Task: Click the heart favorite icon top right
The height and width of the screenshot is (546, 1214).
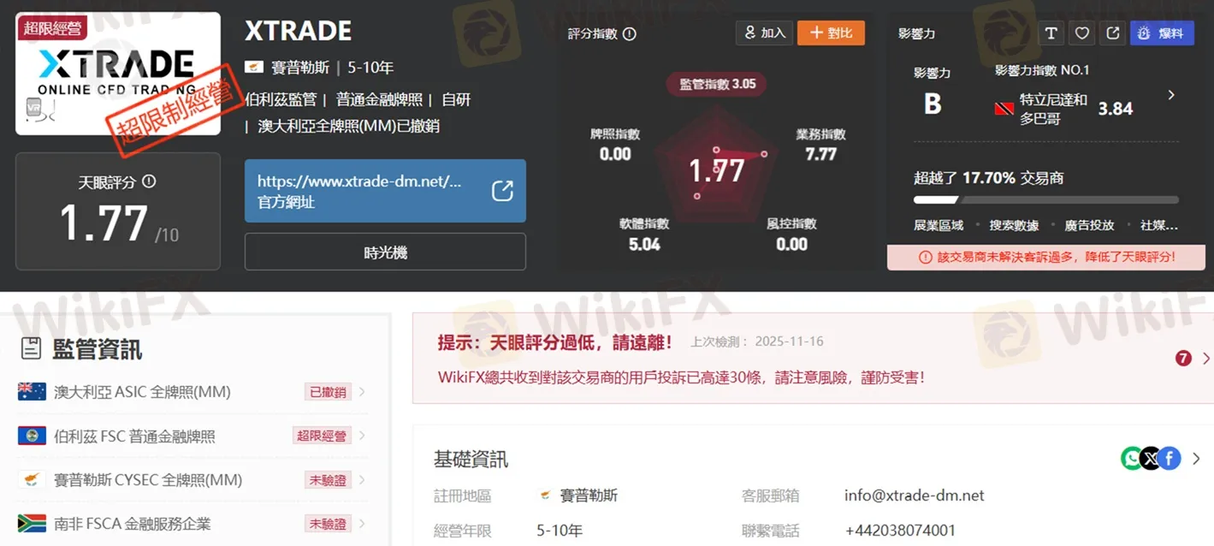Action: tap(1081, 33)
